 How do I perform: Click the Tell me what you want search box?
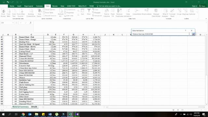coord(109,6)
